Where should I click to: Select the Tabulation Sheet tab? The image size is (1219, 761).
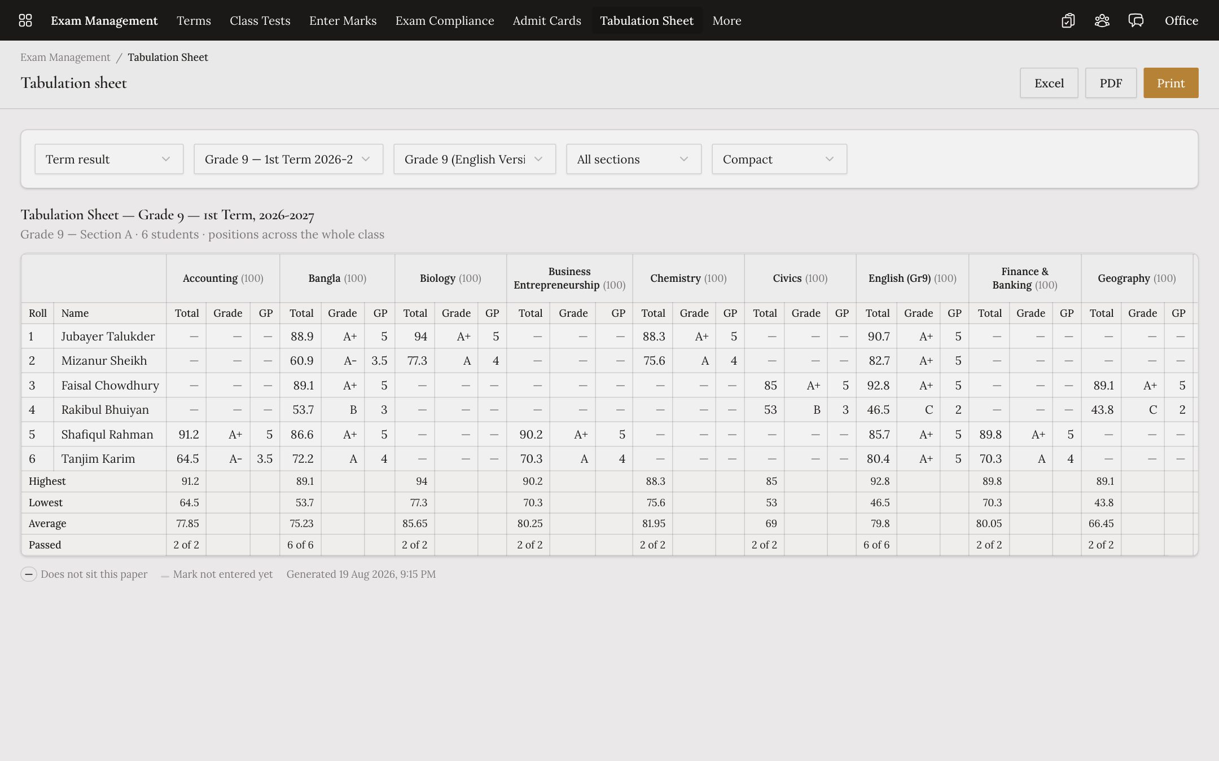pyautogui.click(x=647, y=20)
